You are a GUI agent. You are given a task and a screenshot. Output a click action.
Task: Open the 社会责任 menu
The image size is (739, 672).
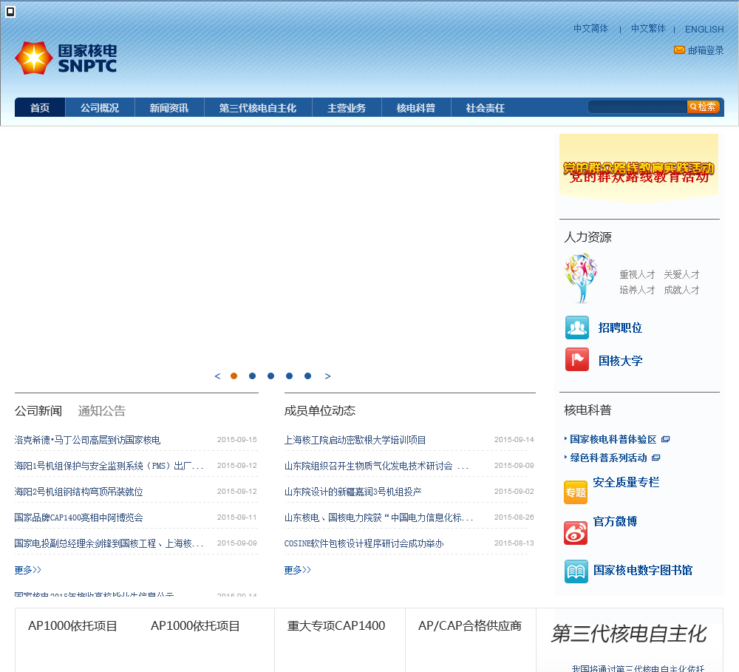[x=486, y=107]
